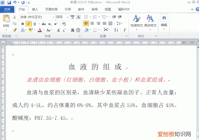
Task: Toggle strikethrough (abc) formatting
Action: pos(44,24)
